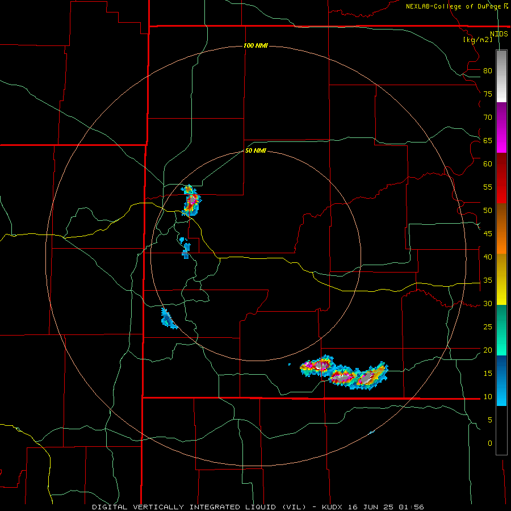Viewport: 511px width, 511px height.
Task: Click the "100 NMI" range ring label
Action: tap(256, 45)
